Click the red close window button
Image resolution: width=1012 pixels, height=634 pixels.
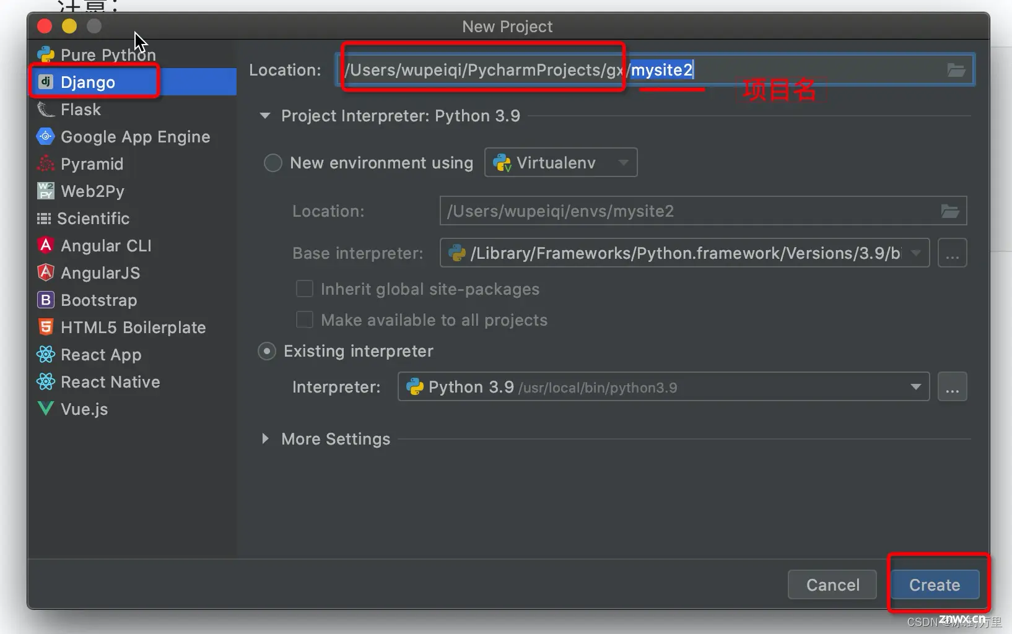point(45,26)
